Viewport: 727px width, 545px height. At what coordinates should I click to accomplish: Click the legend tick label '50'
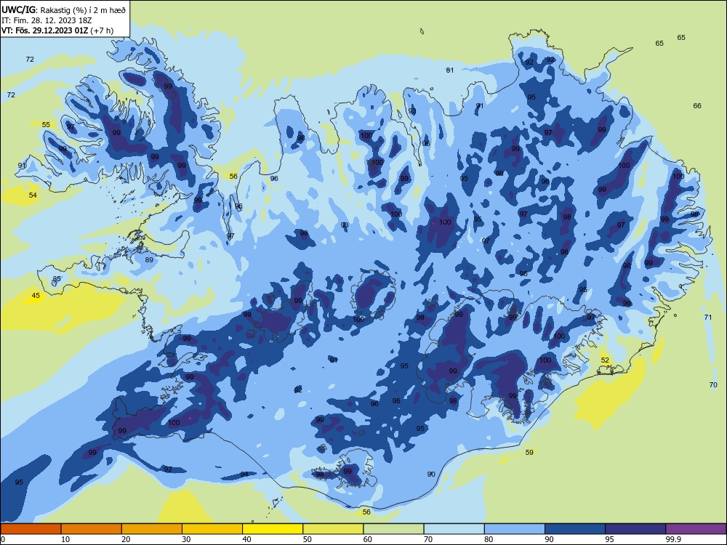click(308, 539)
